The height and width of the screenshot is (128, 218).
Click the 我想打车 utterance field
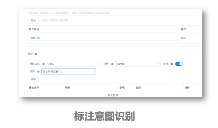(104, 38)
